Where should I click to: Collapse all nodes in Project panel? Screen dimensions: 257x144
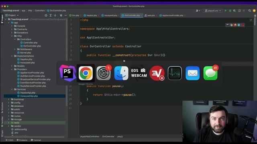point(55,15)
